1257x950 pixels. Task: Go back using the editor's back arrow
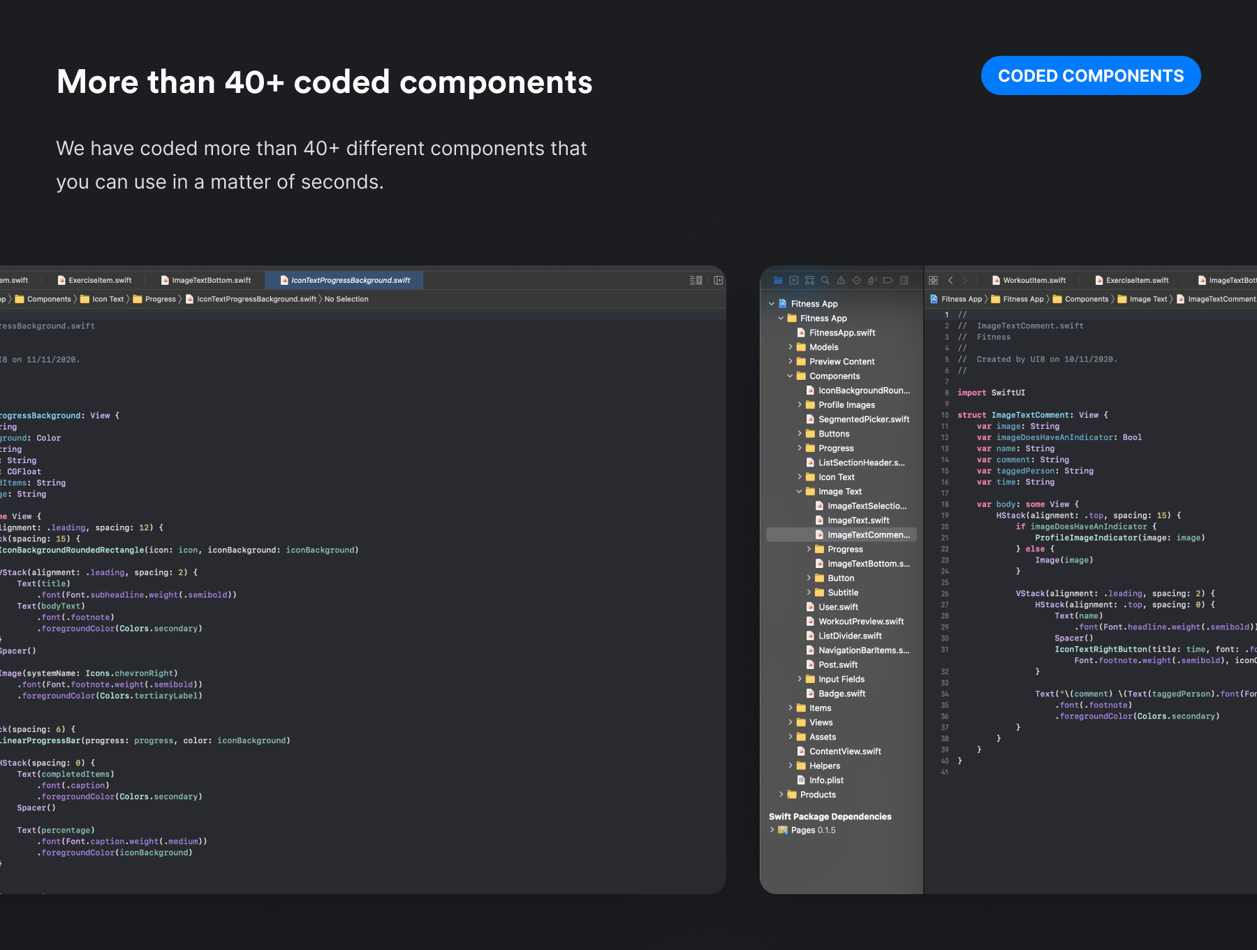point(950,280)
